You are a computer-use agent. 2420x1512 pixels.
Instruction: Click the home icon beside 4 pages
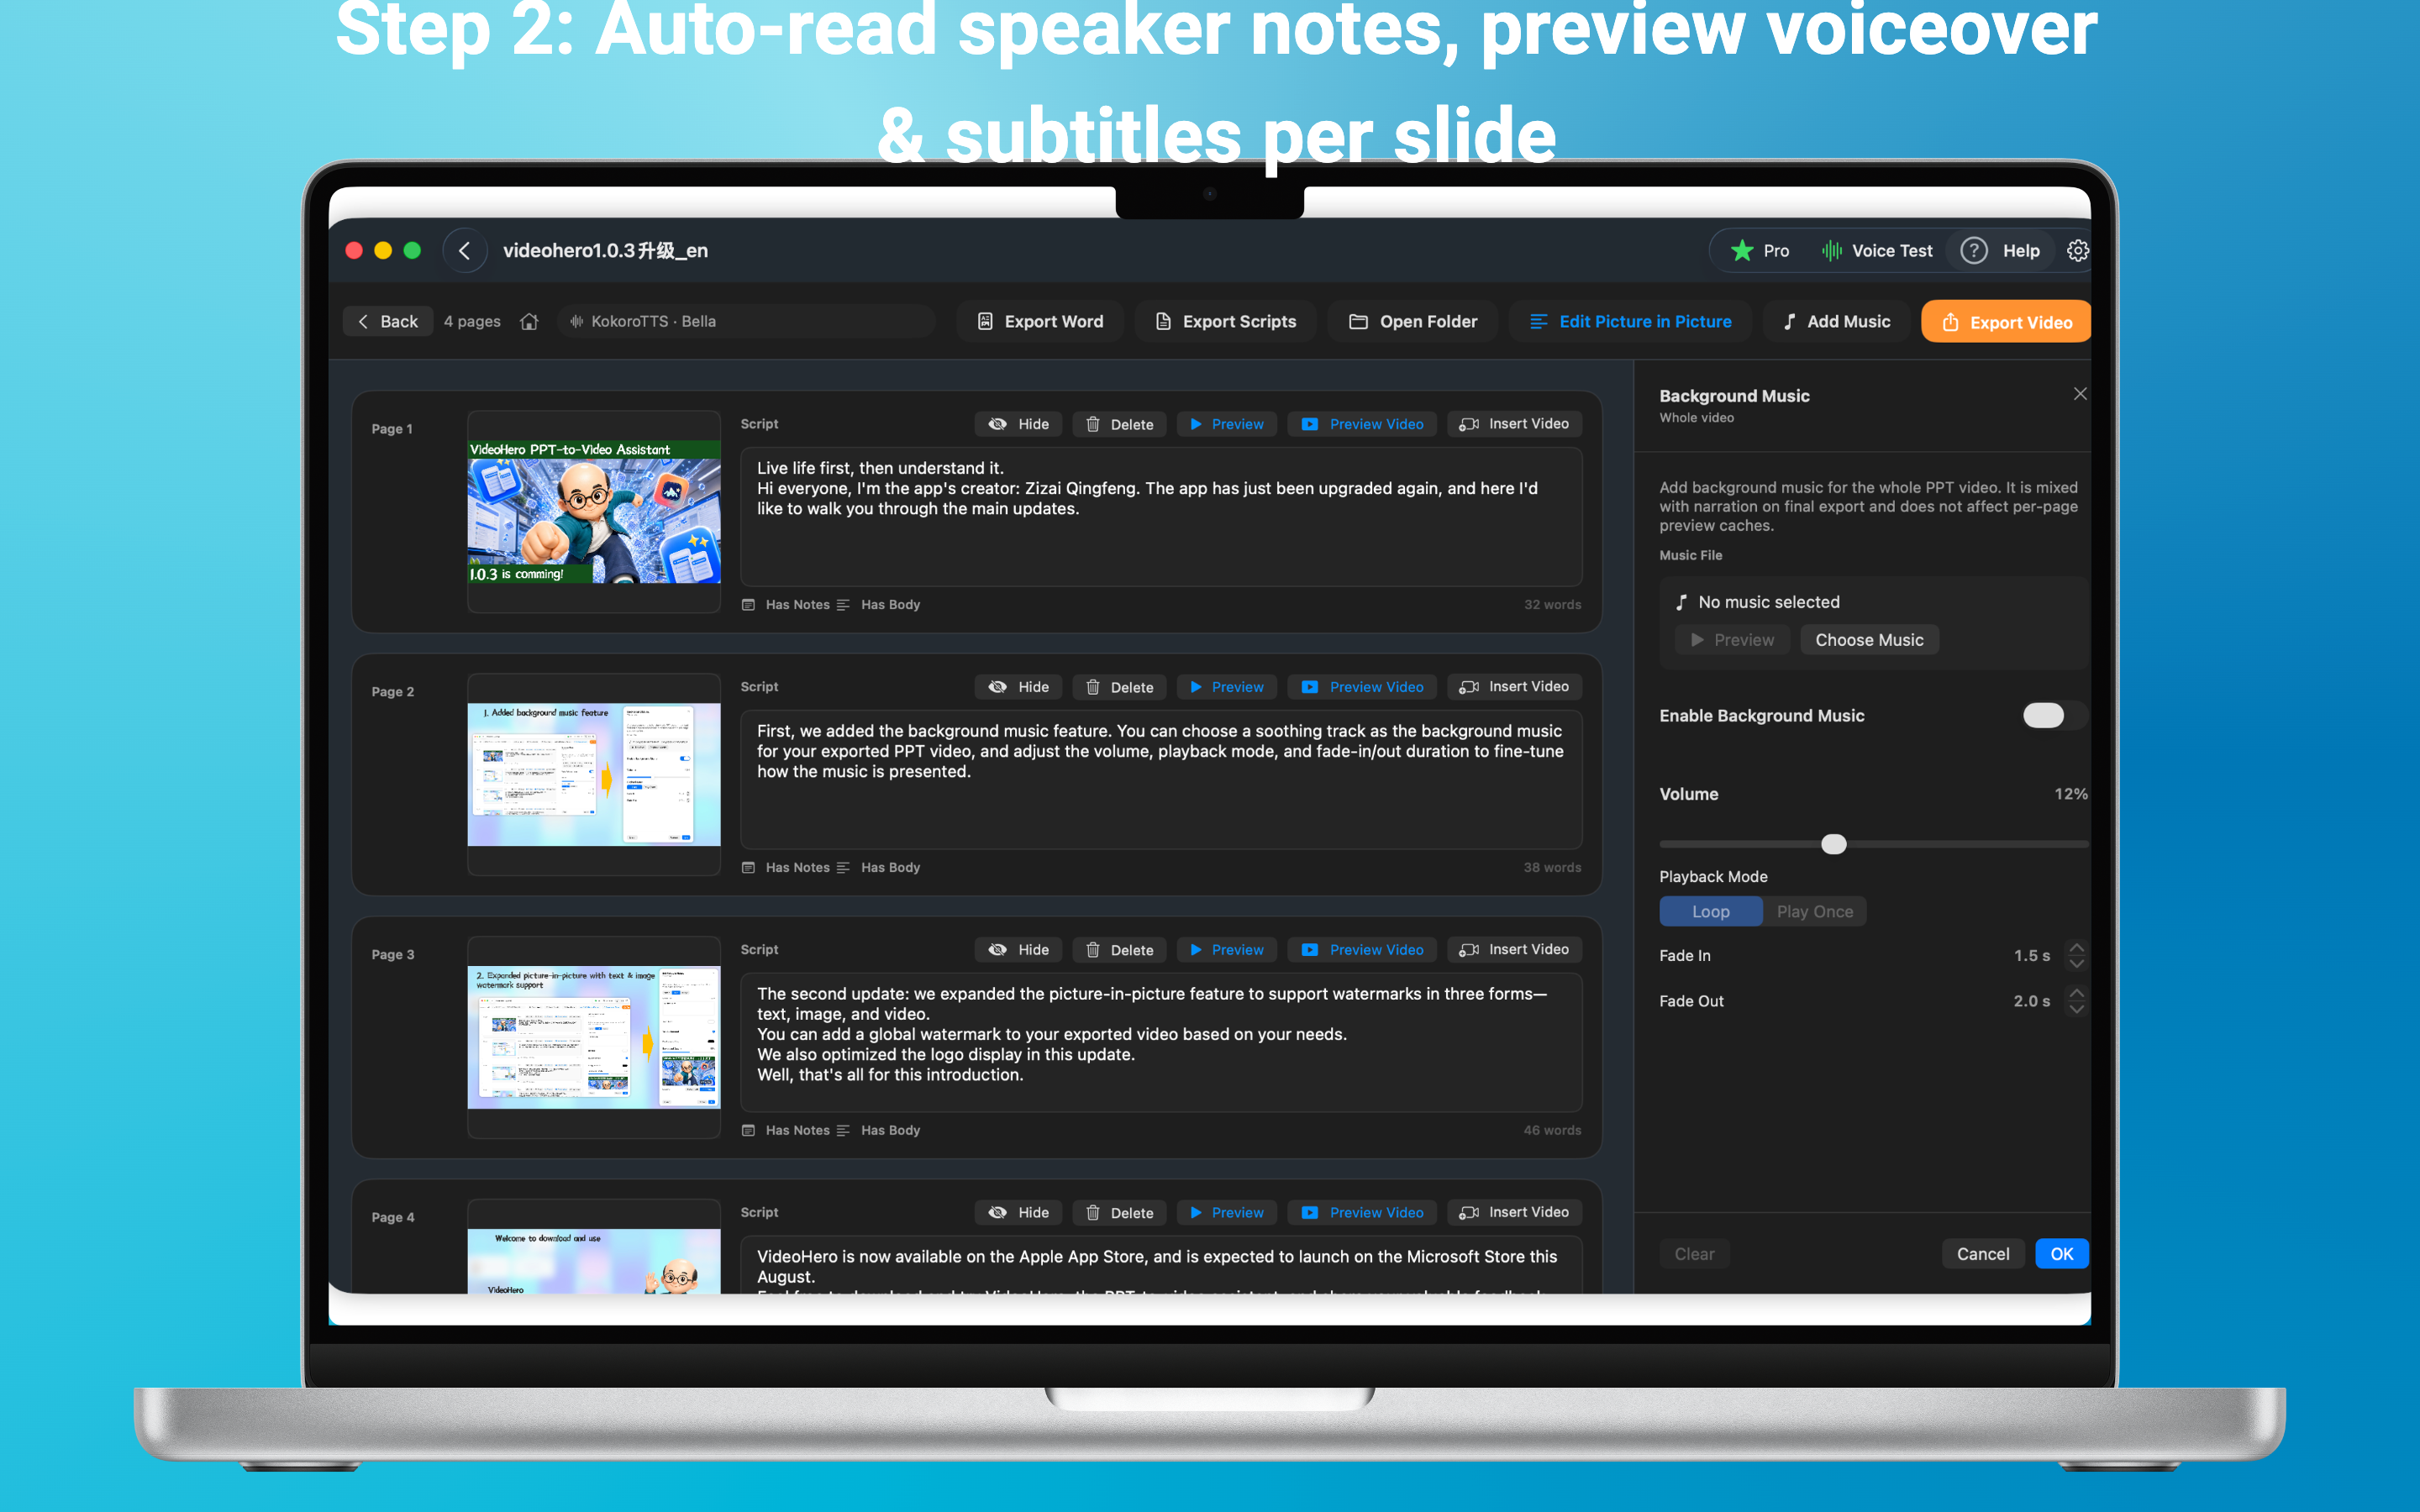pyautogui.click(x=529, y=322)
